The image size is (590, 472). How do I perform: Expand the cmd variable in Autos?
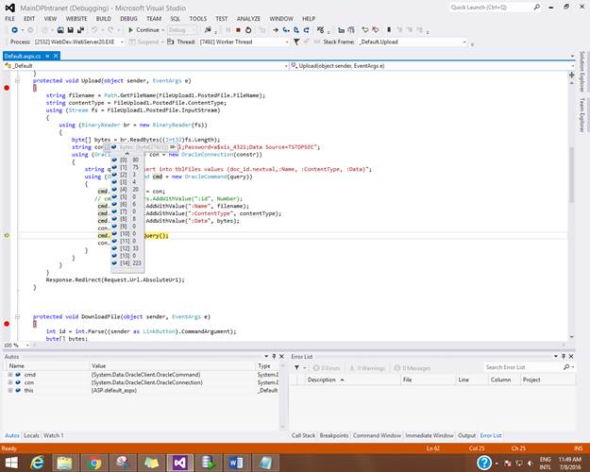[x=9, y=375]
